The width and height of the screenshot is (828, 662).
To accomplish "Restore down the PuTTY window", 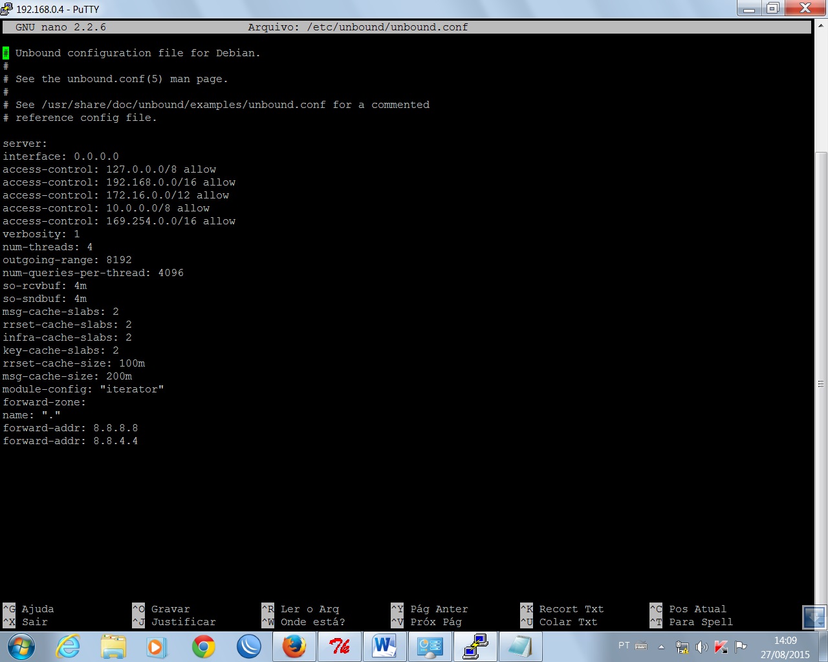I will click(x=772, y=8).
